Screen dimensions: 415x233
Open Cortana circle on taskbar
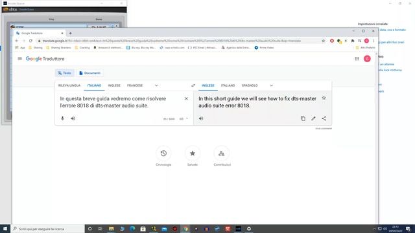pyautogui.click(x=89, y=228)
